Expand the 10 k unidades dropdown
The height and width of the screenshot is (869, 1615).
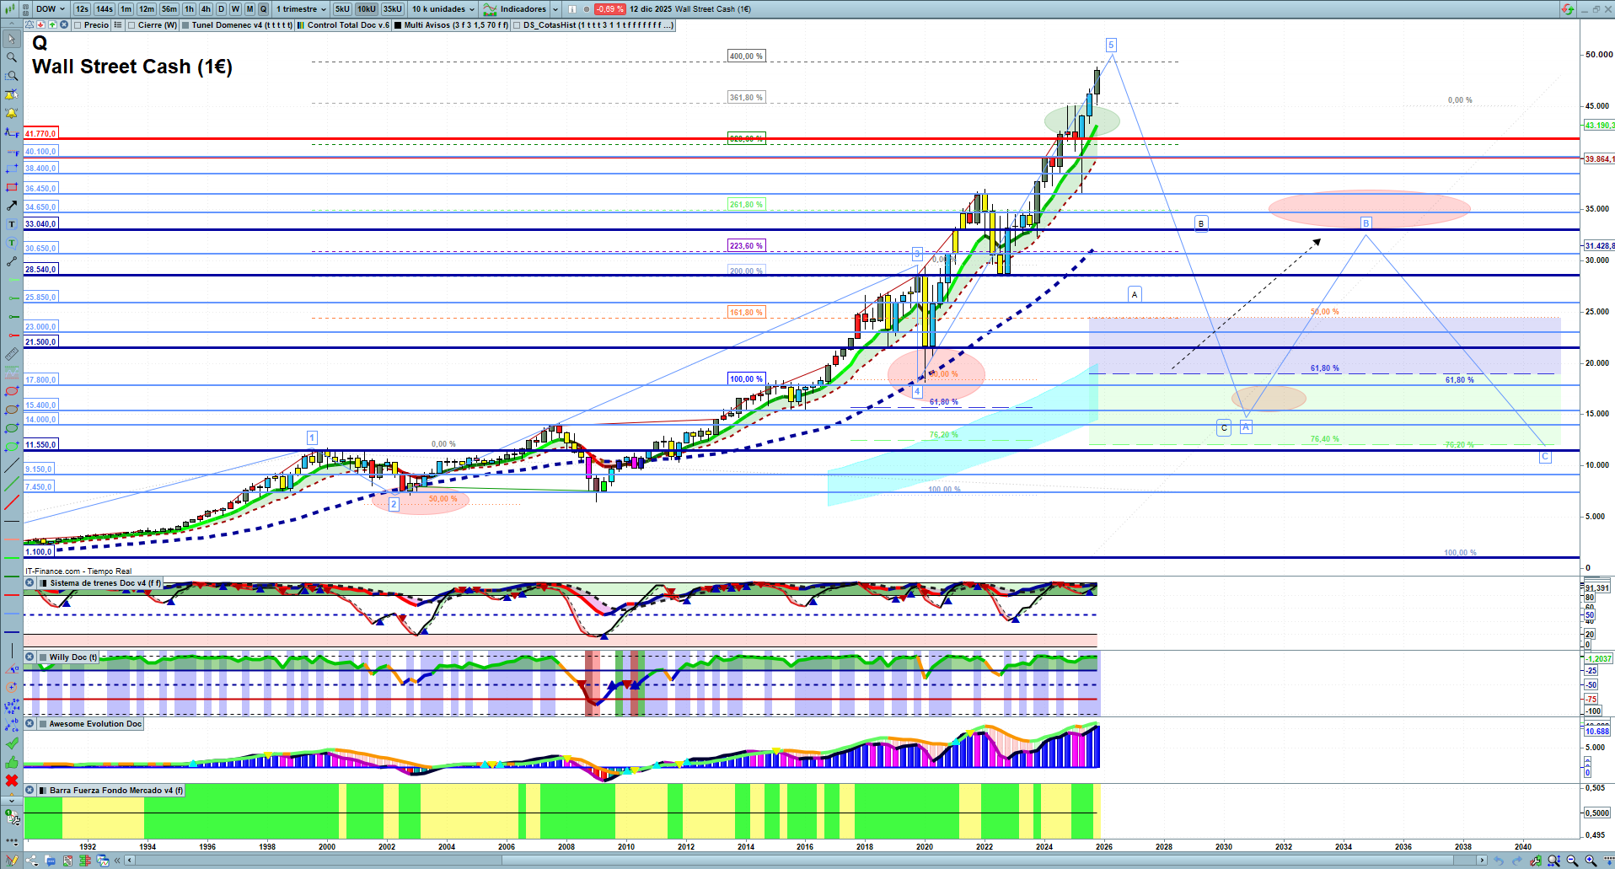point(443,9)
